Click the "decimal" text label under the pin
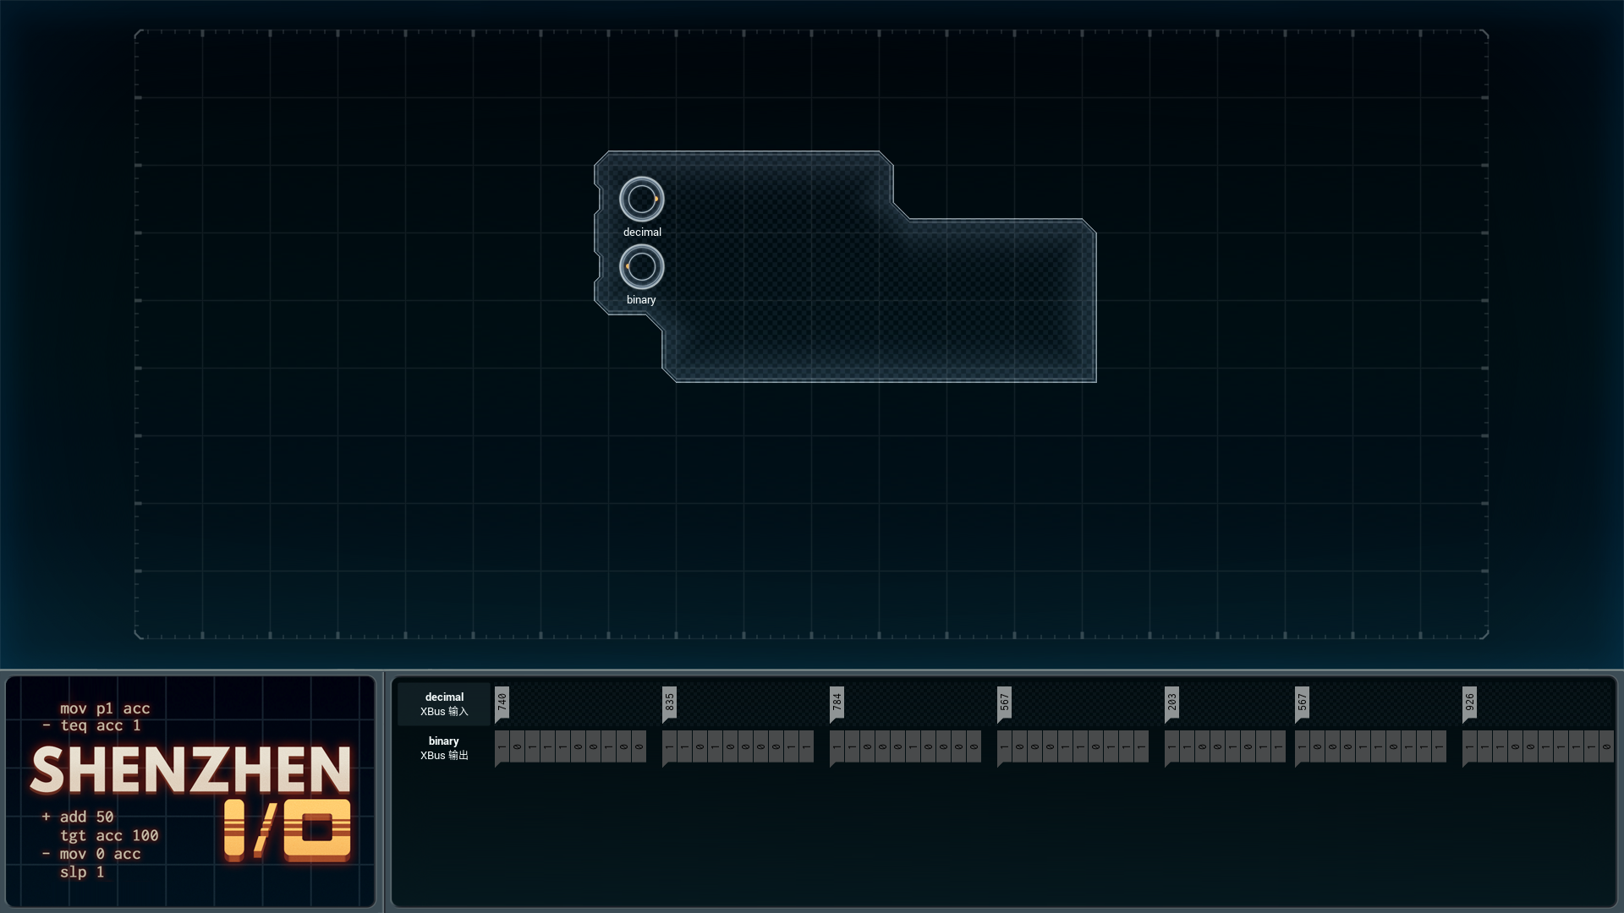Image resolution: width=1624 pixels, height=913 pixels. [x=642, y=232]
